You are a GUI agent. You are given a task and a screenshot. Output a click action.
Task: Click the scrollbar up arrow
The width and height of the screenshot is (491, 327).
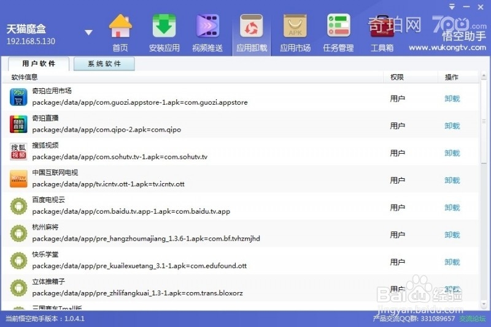click(484, 75)
